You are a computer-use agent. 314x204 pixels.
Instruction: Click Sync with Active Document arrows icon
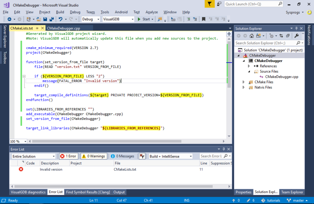click(x=281, y=36)
